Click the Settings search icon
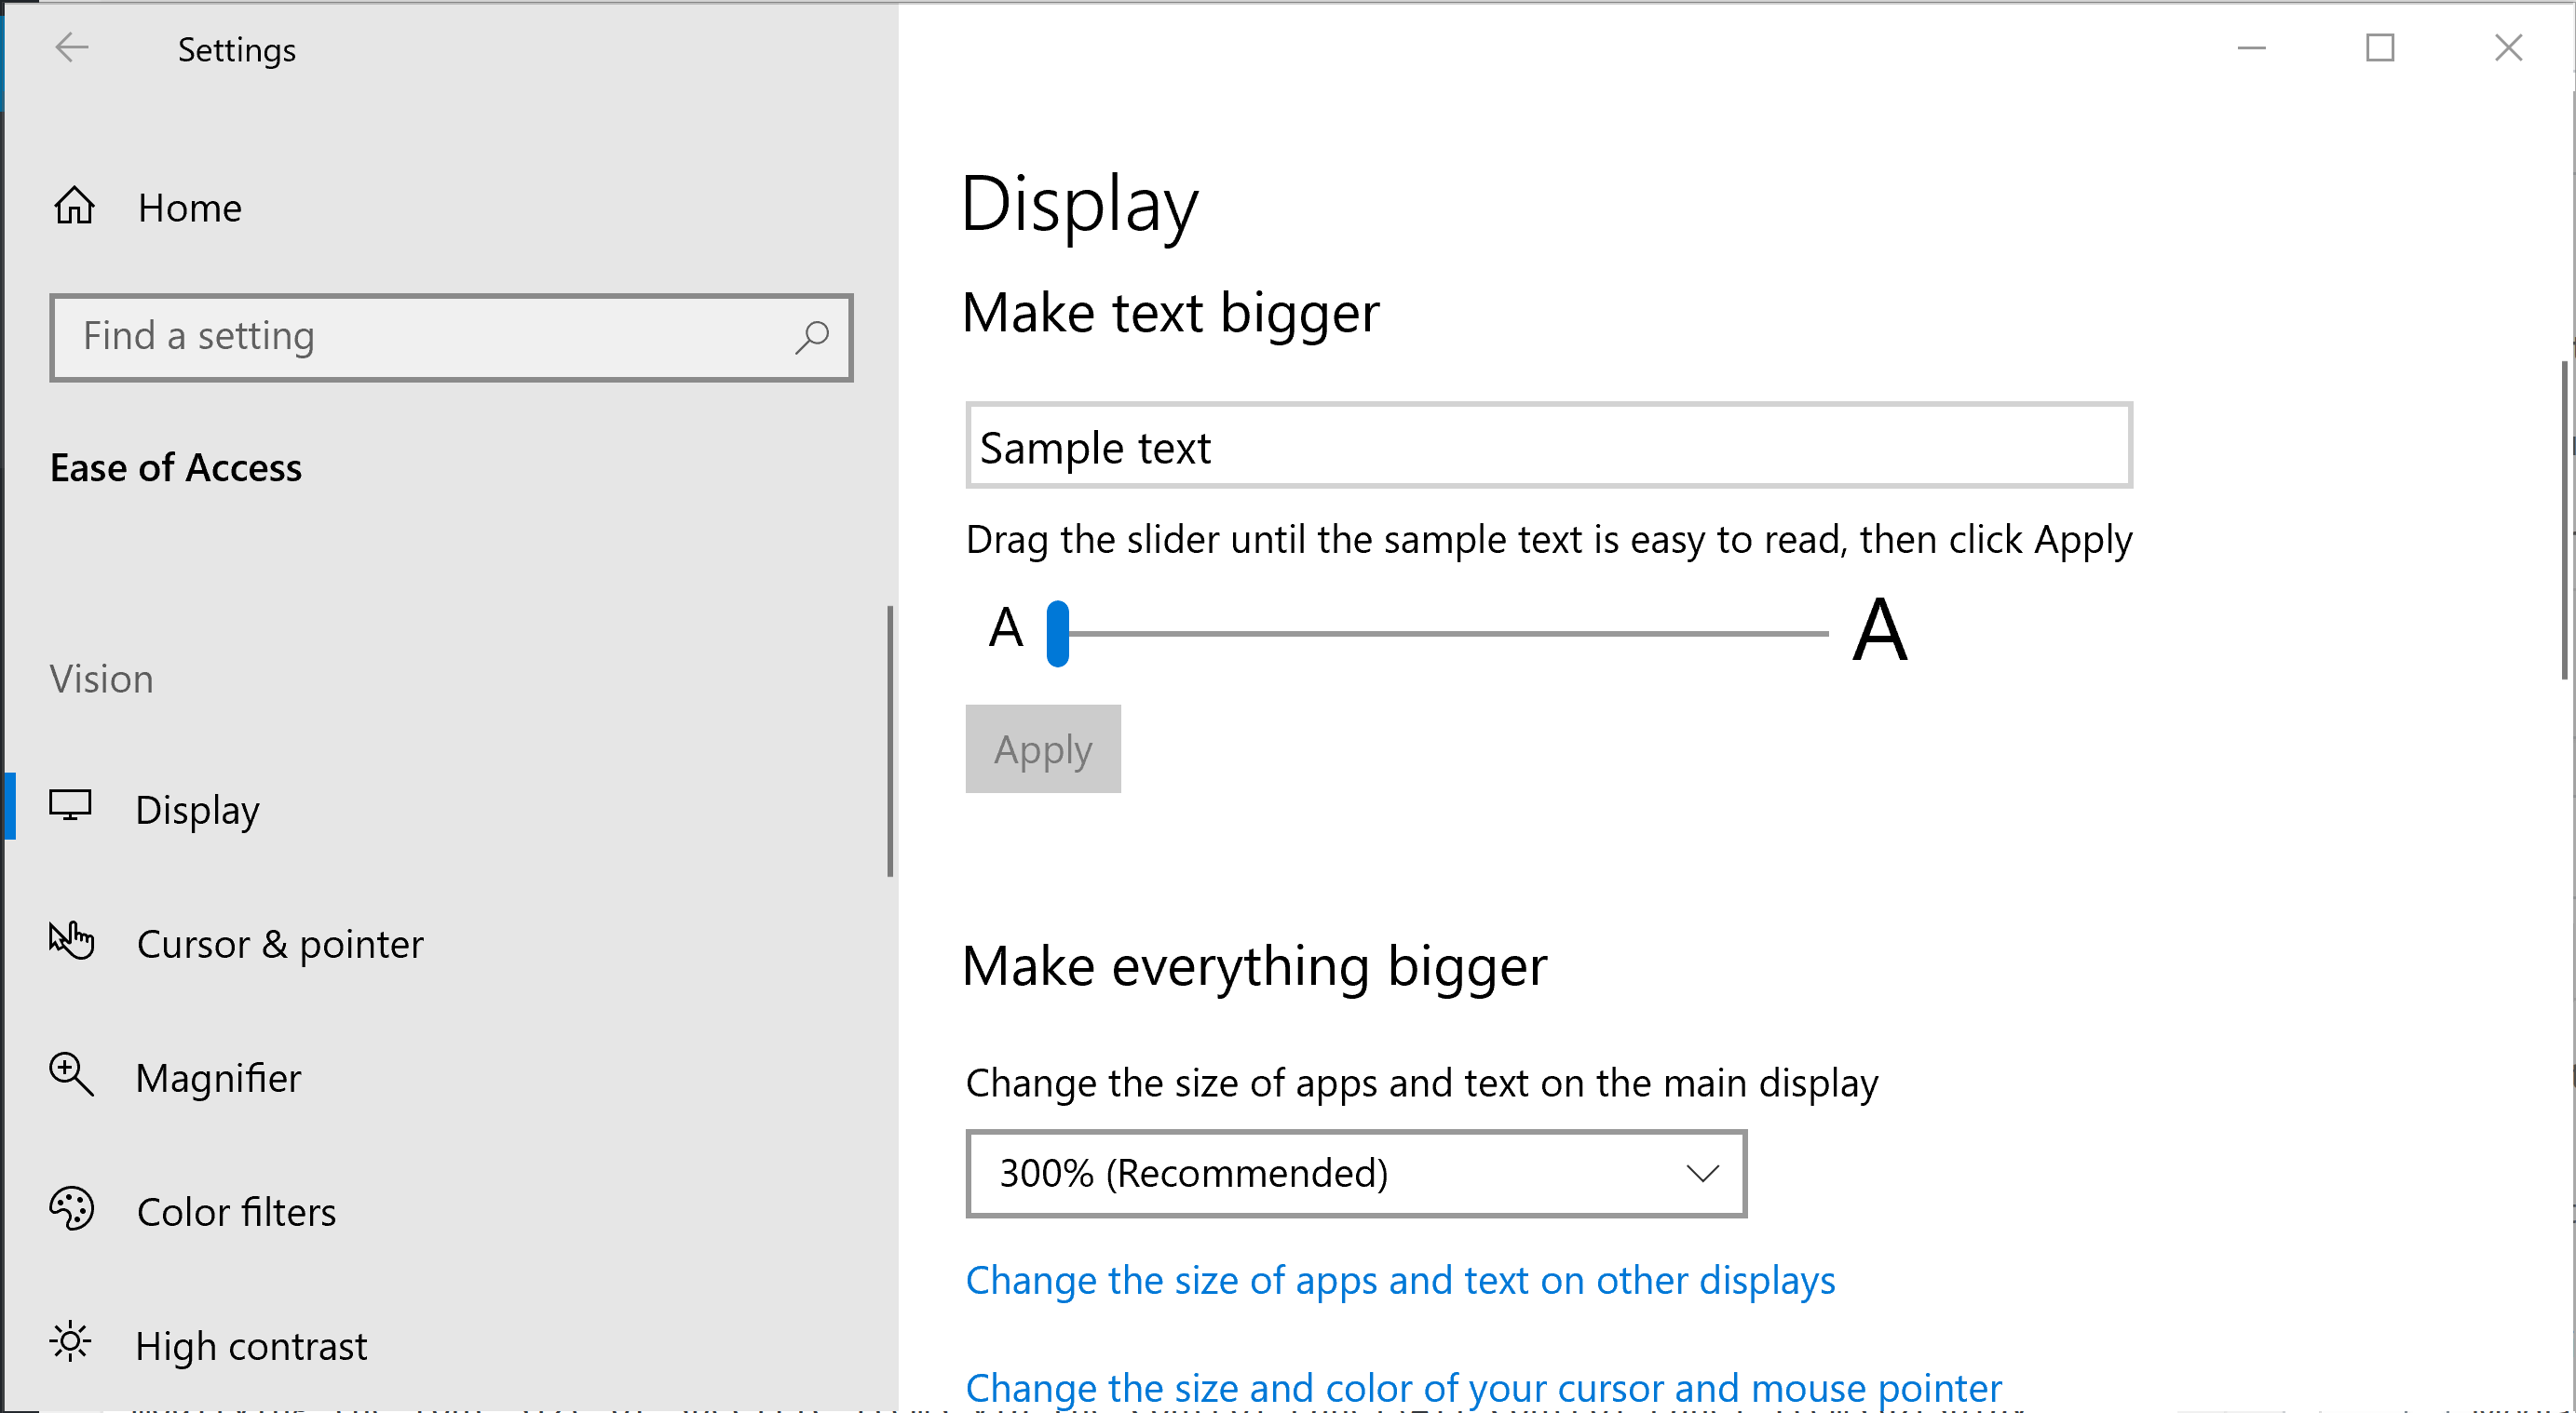 pos(809,334)
